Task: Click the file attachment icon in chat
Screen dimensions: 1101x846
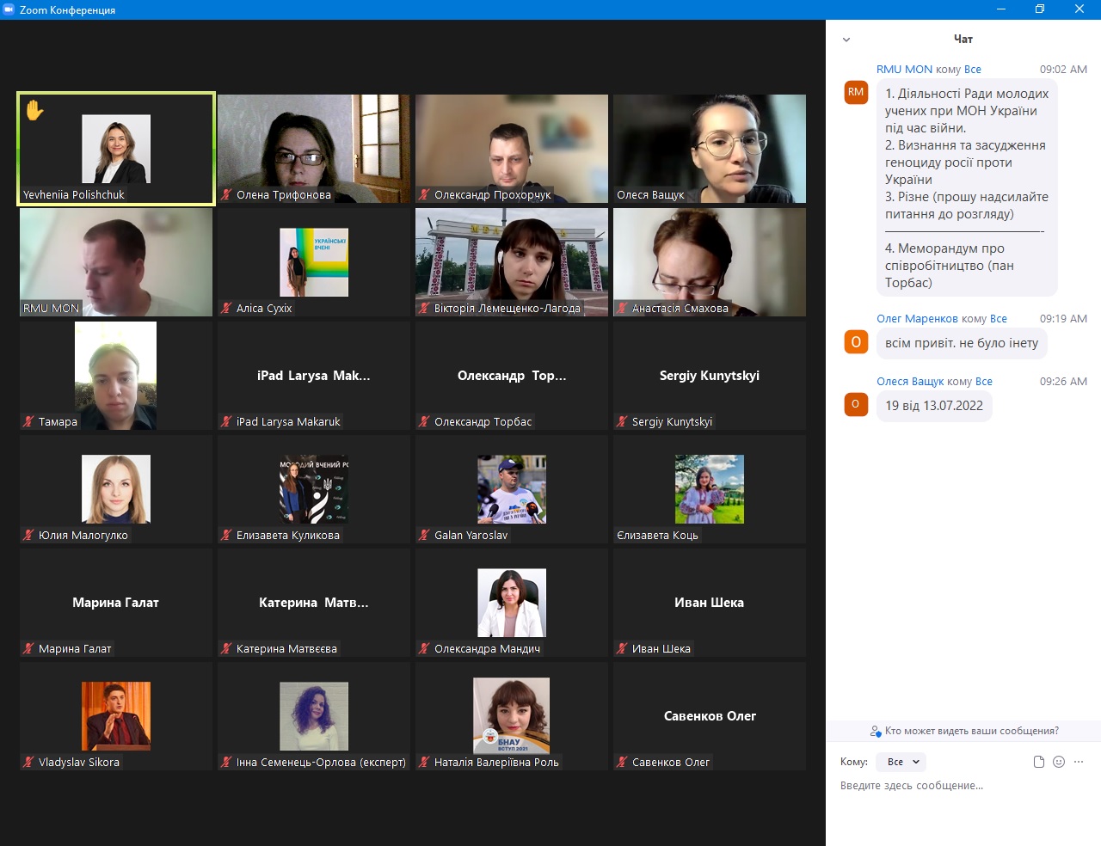Action: (x=1038, y=762)
